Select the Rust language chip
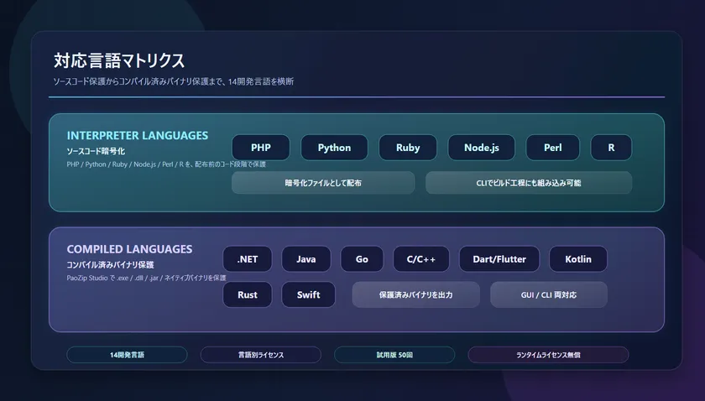705x401 pixels. point(248,295)
